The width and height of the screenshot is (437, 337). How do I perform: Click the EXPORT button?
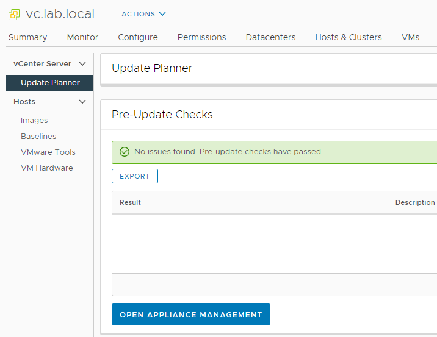[x=135, y=176]
